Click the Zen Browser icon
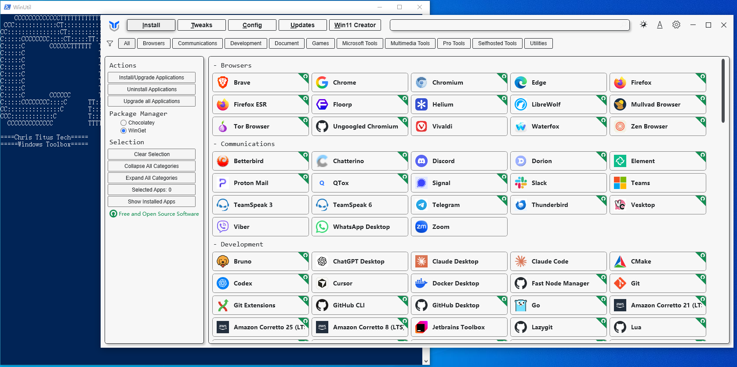Screen dimensions: 737x367 [x=620, y=126]
